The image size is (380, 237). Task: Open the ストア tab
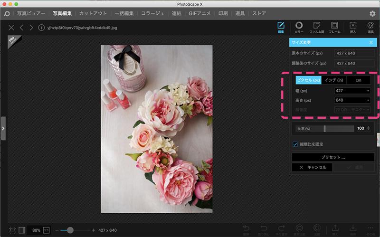(259, 14)
